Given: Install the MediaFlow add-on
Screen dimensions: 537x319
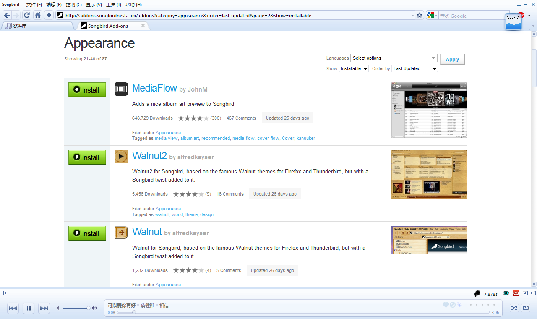Looking at the screenshot, I should tap(87, 89).
